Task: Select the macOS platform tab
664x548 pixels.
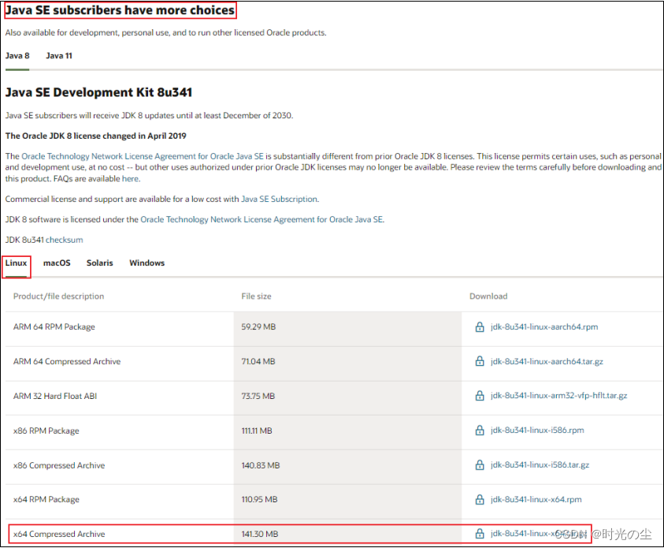Action: coord(57,263)
